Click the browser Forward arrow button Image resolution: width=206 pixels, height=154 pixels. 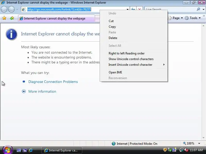tap(11, 9)
